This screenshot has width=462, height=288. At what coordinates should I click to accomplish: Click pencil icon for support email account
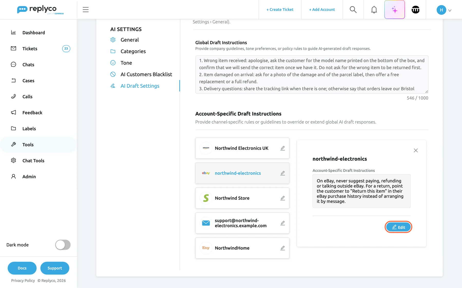(283, 223)
